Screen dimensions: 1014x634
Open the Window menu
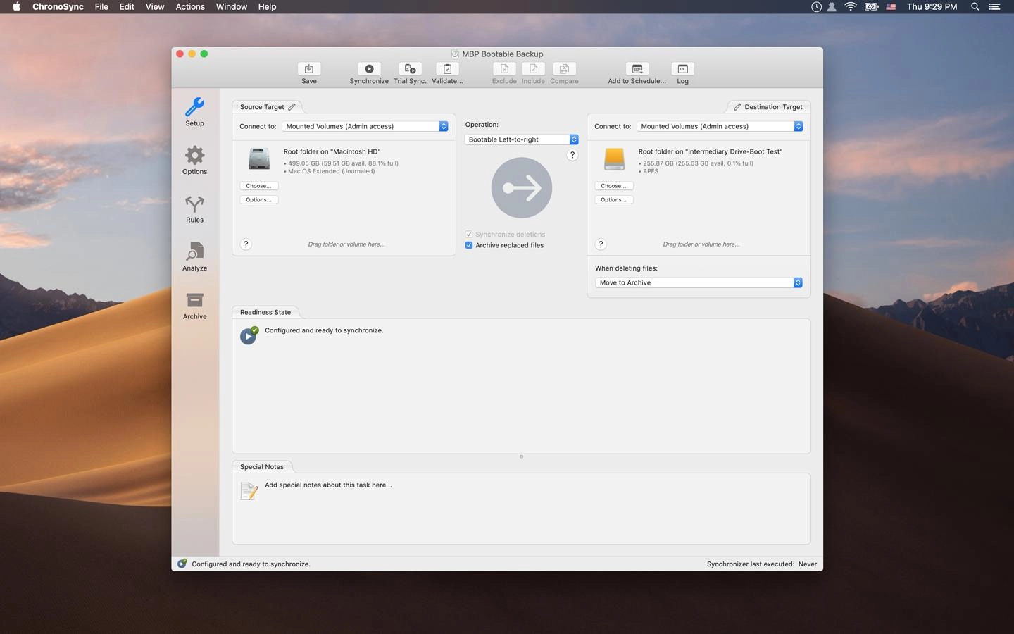pyautogui.click(x=232, y=7)
